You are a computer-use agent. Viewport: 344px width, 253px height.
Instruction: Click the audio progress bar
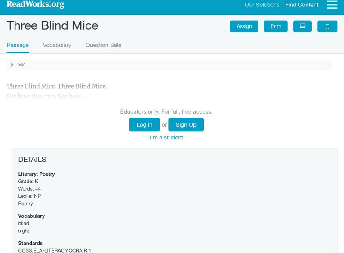coord(178,65)
